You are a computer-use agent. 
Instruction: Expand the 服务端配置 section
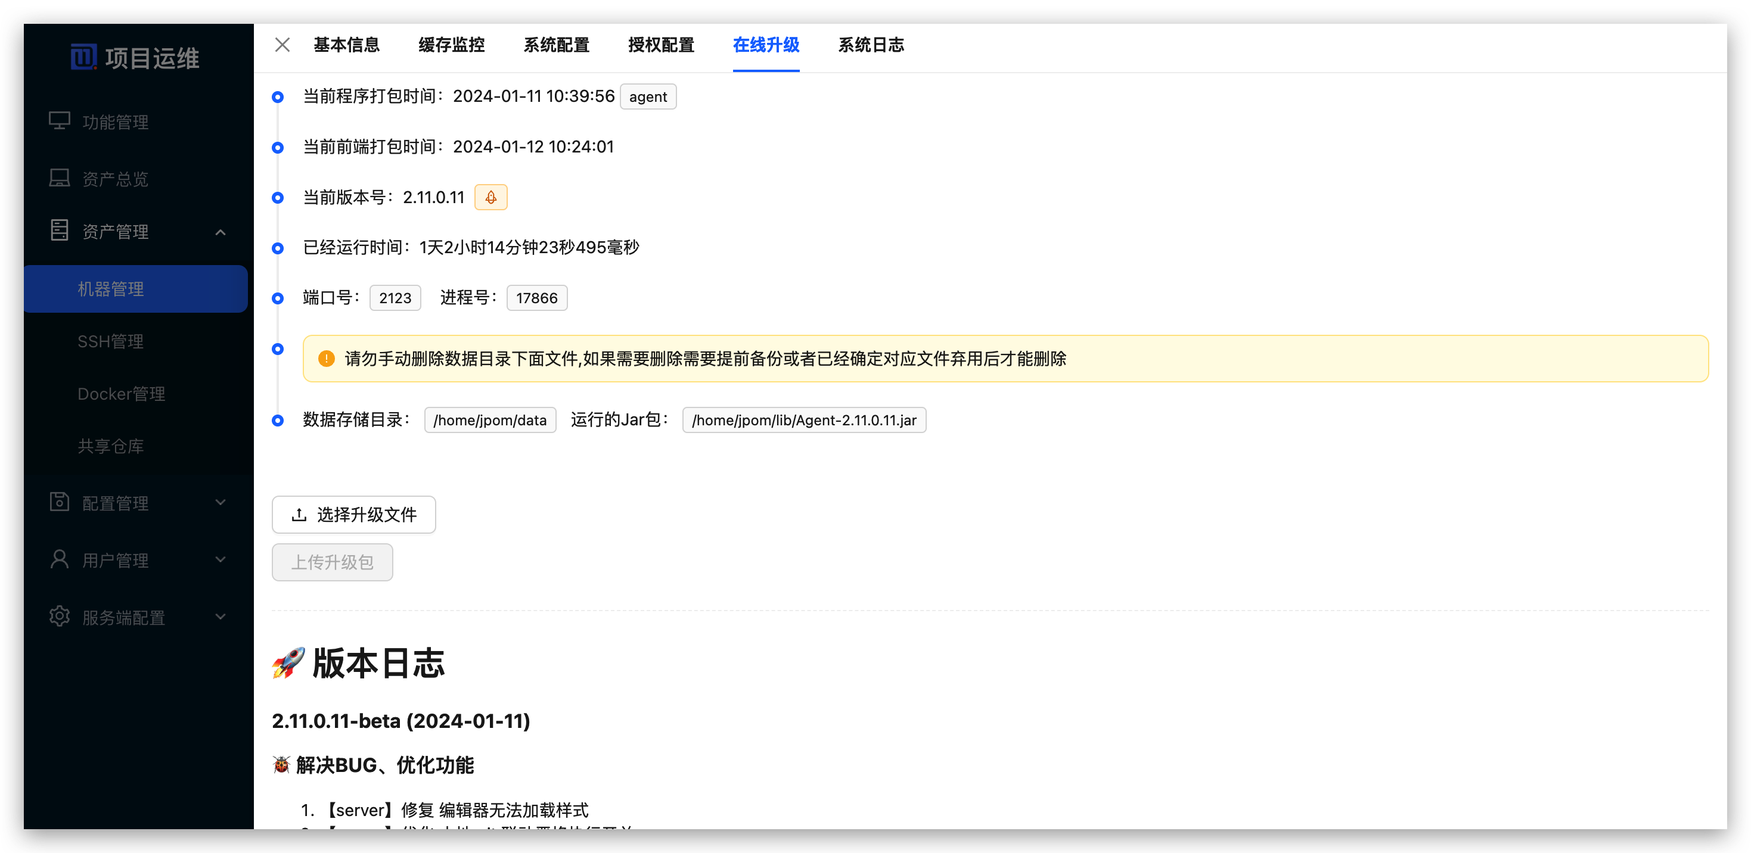[221, 617]
